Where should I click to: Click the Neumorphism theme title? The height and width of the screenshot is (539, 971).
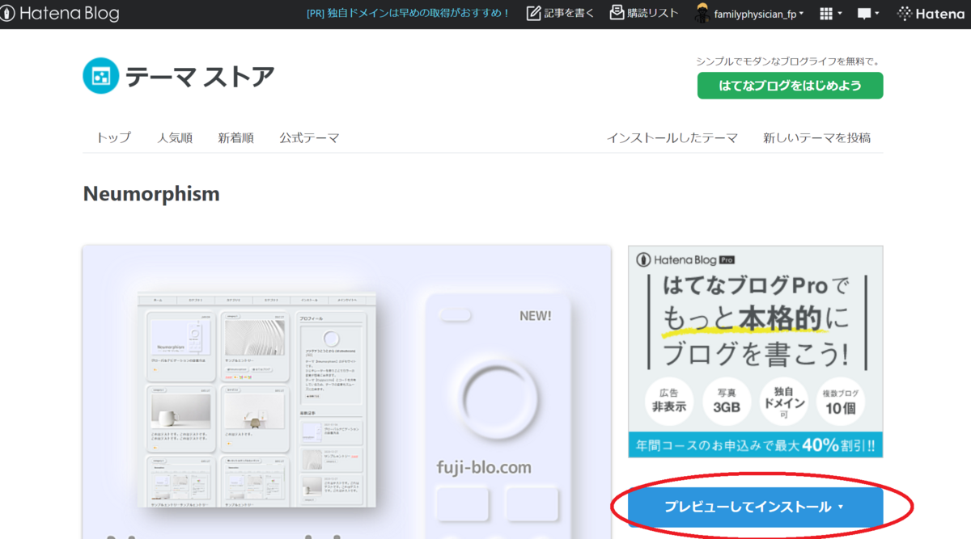151,194
